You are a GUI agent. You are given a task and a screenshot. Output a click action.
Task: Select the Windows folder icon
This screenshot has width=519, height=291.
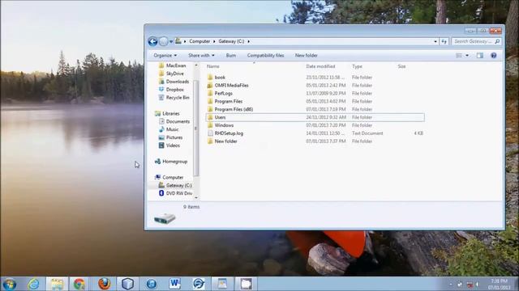pyautogui.click(x=210, y=125)
